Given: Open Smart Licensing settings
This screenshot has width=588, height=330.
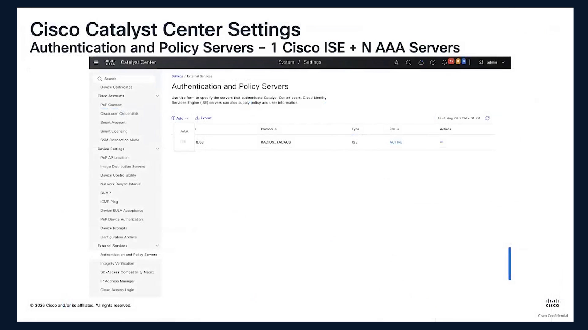Looking at the screenshot, I should (114, 131).
